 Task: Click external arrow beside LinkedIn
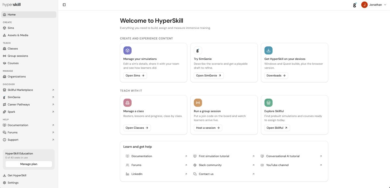[186, 174]
